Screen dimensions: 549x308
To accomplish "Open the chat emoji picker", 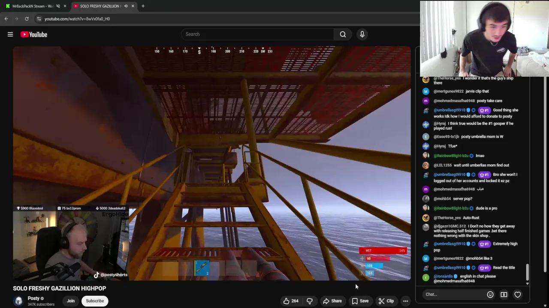I will (x=490, y=294).
